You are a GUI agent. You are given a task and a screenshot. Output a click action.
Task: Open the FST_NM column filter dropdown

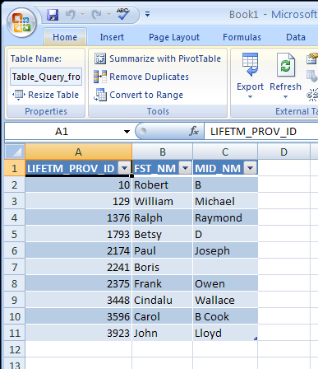click(186, 168)
